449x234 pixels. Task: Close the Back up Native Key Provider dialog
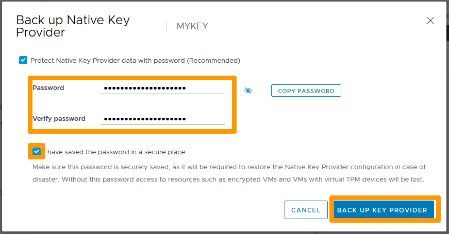(x=430, y=21)
